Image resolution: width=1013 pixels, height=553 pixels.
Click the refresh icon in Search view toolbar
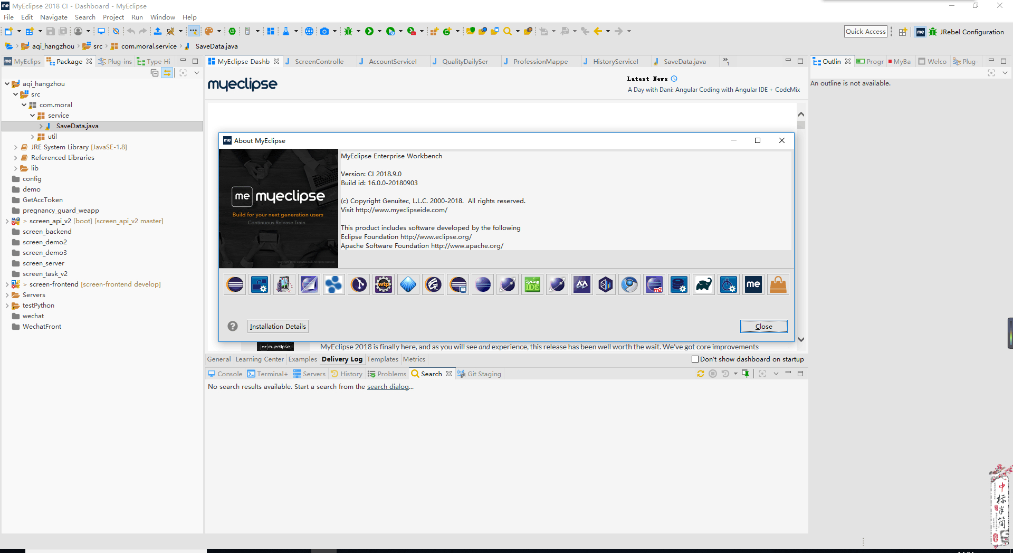coord(701,374)
